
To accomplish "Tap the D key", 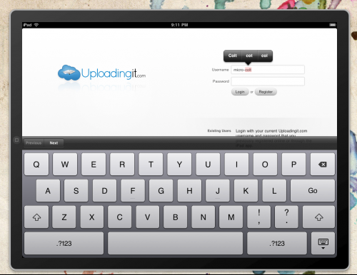I will [x=104, y=191].
